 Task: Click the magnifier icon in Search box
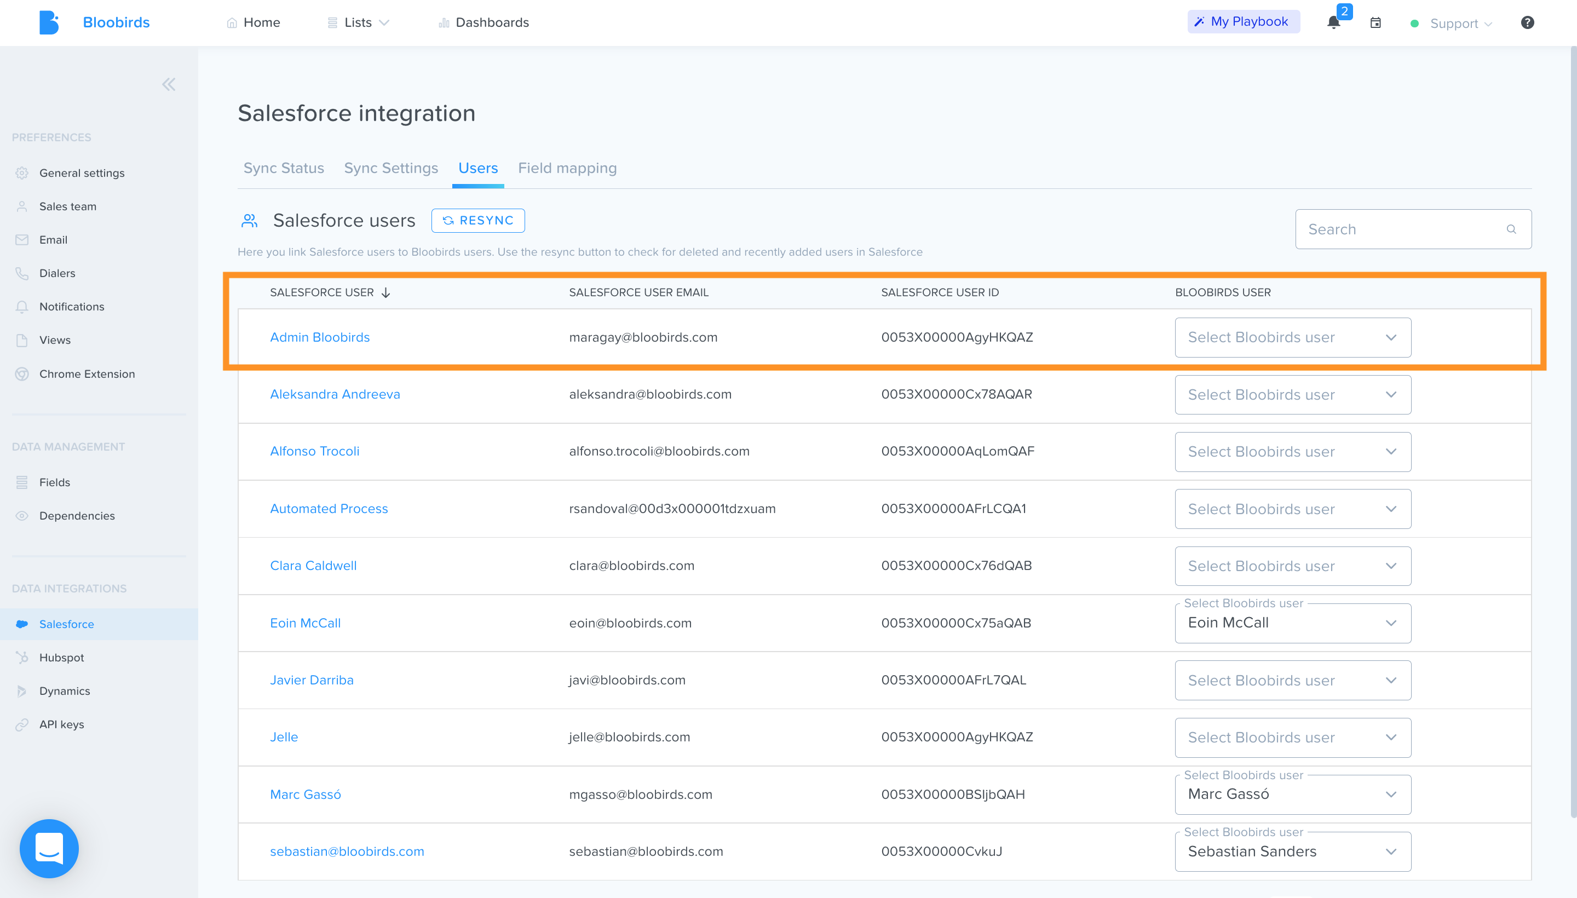click(1511, 229)
